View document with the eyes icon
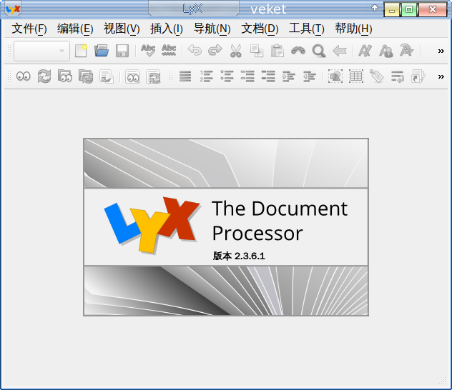 coord(24,76)
